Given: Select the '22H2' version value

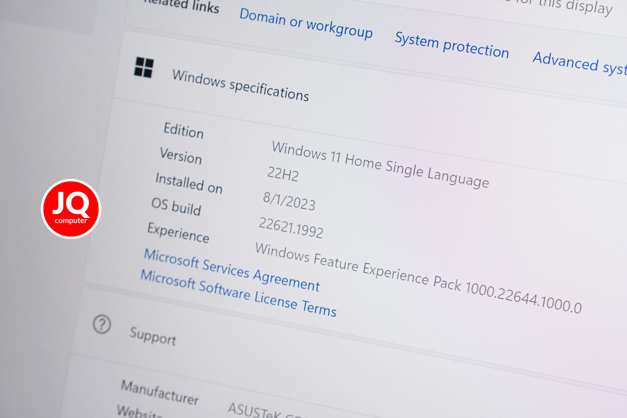Looking at the screenshot, I should point(283,174).
